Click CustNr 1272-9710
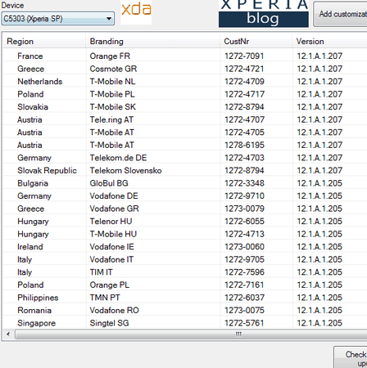This screenshot has width=367, height=368. click(244, 196)
